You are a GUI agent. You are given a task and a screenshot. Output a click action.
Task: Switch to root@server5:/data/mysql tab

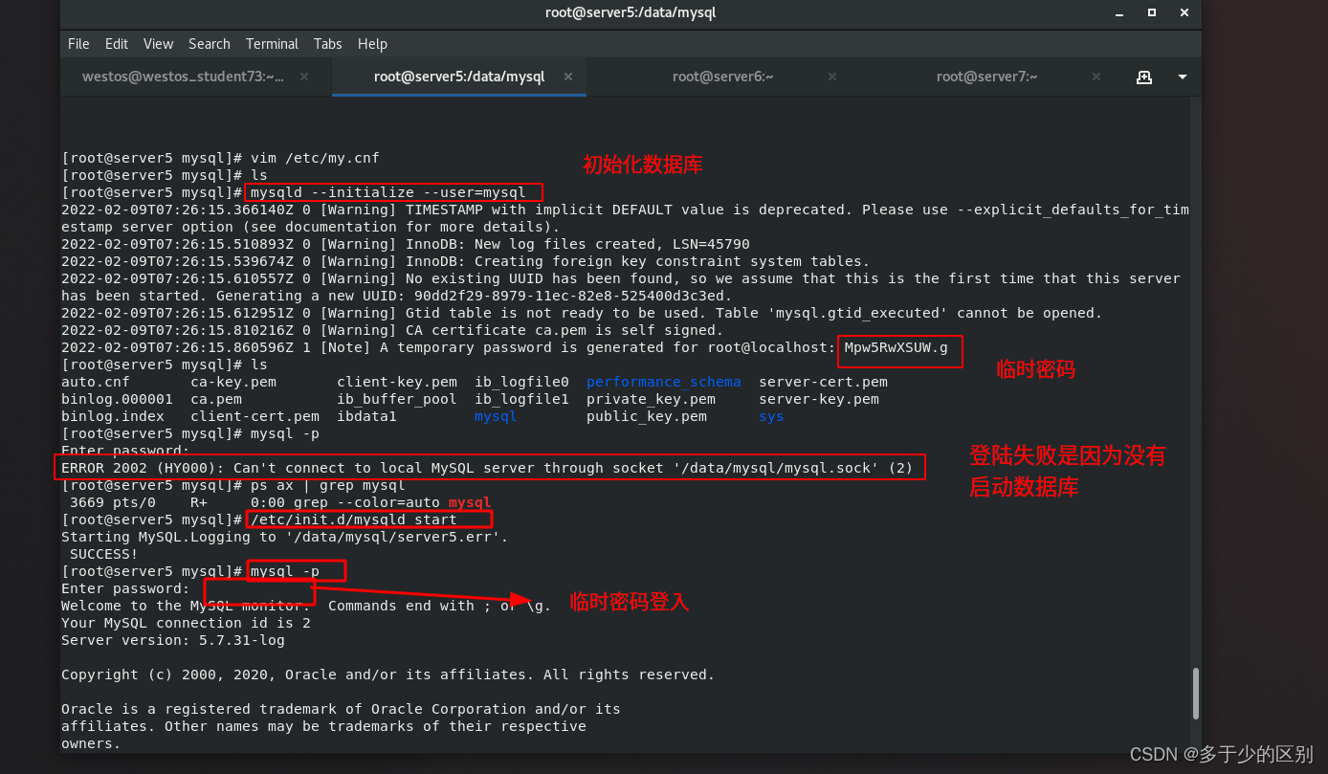tap(459, 77)
